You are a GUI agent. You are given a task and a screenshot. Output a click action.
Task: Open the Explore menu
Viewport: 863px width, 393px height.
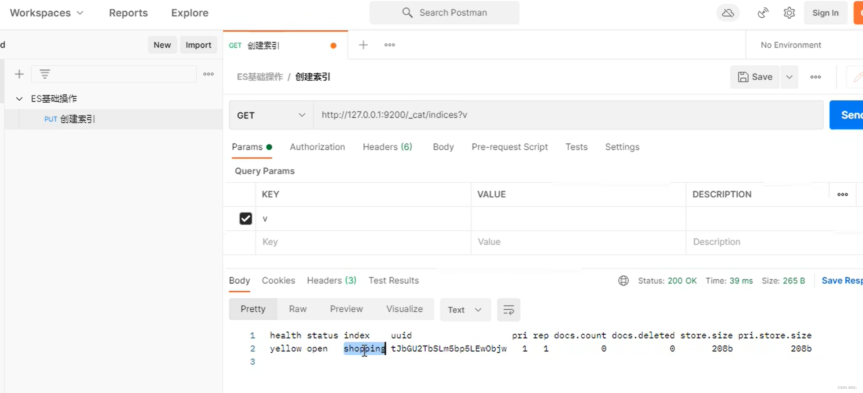(x=190, y=13)
